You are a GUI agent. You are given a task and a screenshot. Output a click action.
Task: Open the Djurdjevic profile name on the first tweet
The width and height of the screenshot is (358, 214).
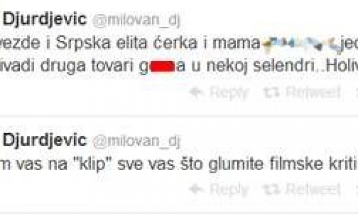[x=45, y=20]
